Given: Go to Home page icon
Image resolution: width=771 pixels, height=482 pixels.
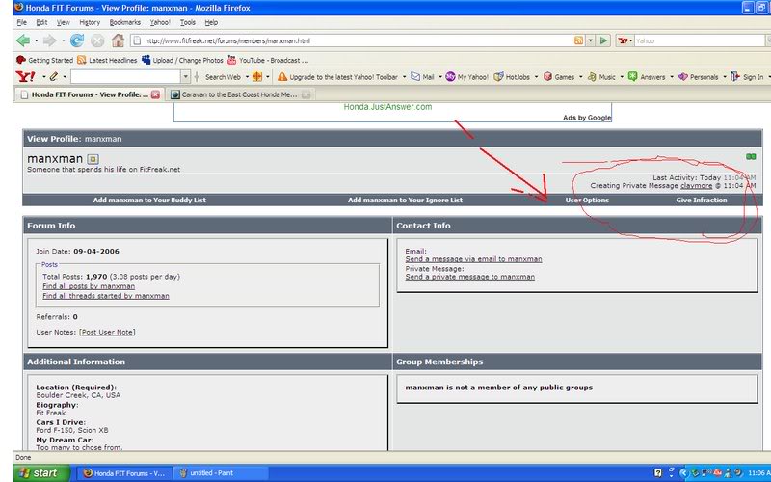Looking at the screenshot, I should [118, 40].
